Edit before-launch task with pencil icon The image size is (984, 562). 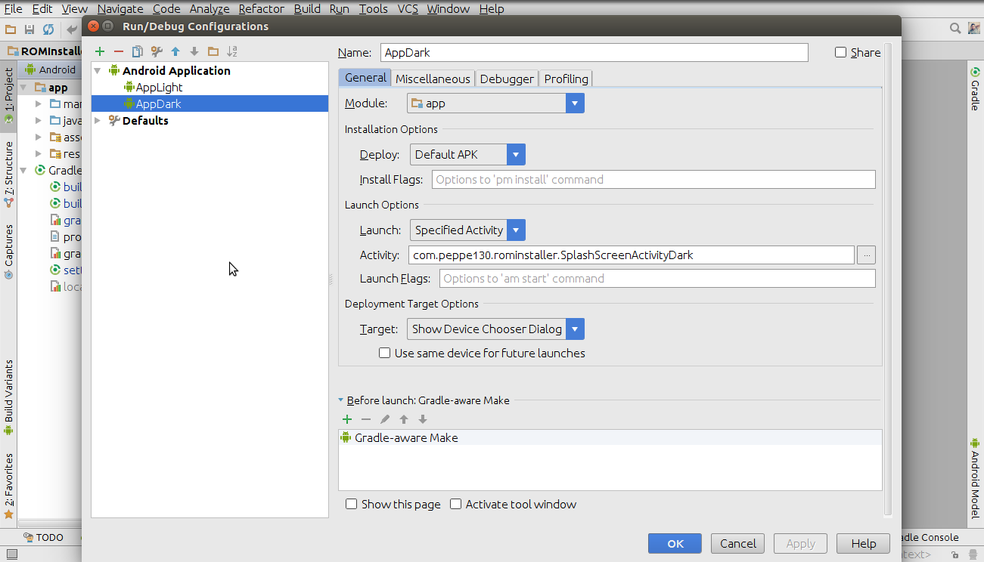click(385, 419)
